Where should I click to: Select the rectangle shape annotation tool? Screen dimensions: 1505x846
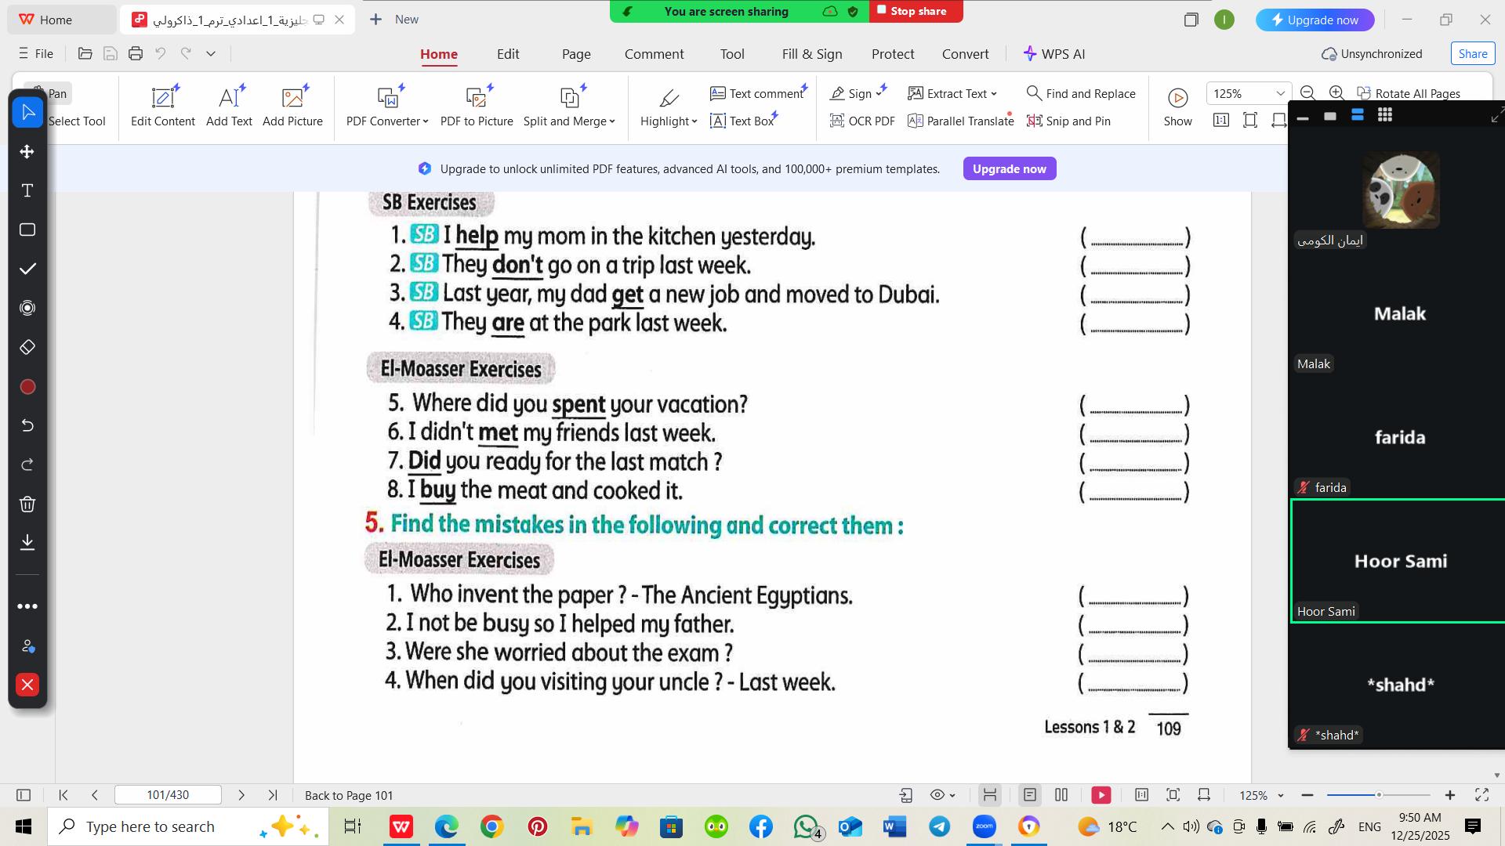27,230
